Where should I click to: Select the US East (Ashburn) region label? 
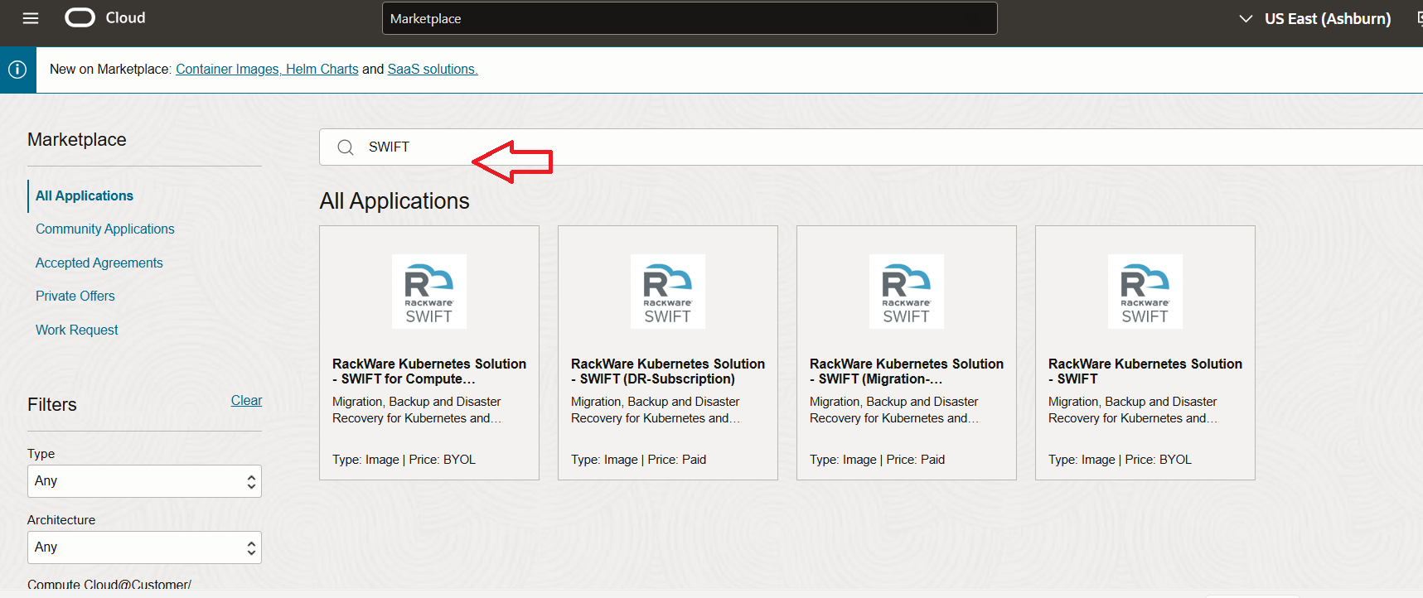tap(1328, 18)
